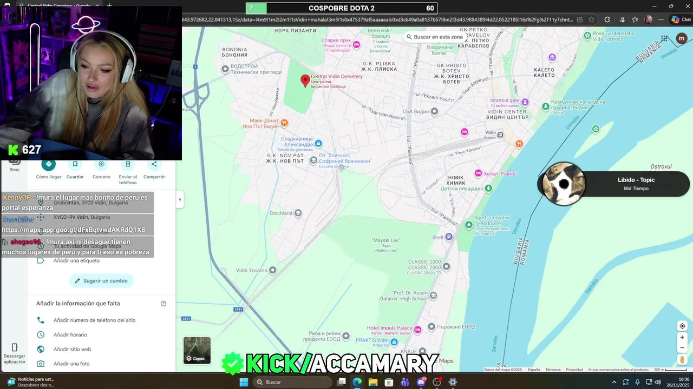Select the Istanbul gate marker

525,101
